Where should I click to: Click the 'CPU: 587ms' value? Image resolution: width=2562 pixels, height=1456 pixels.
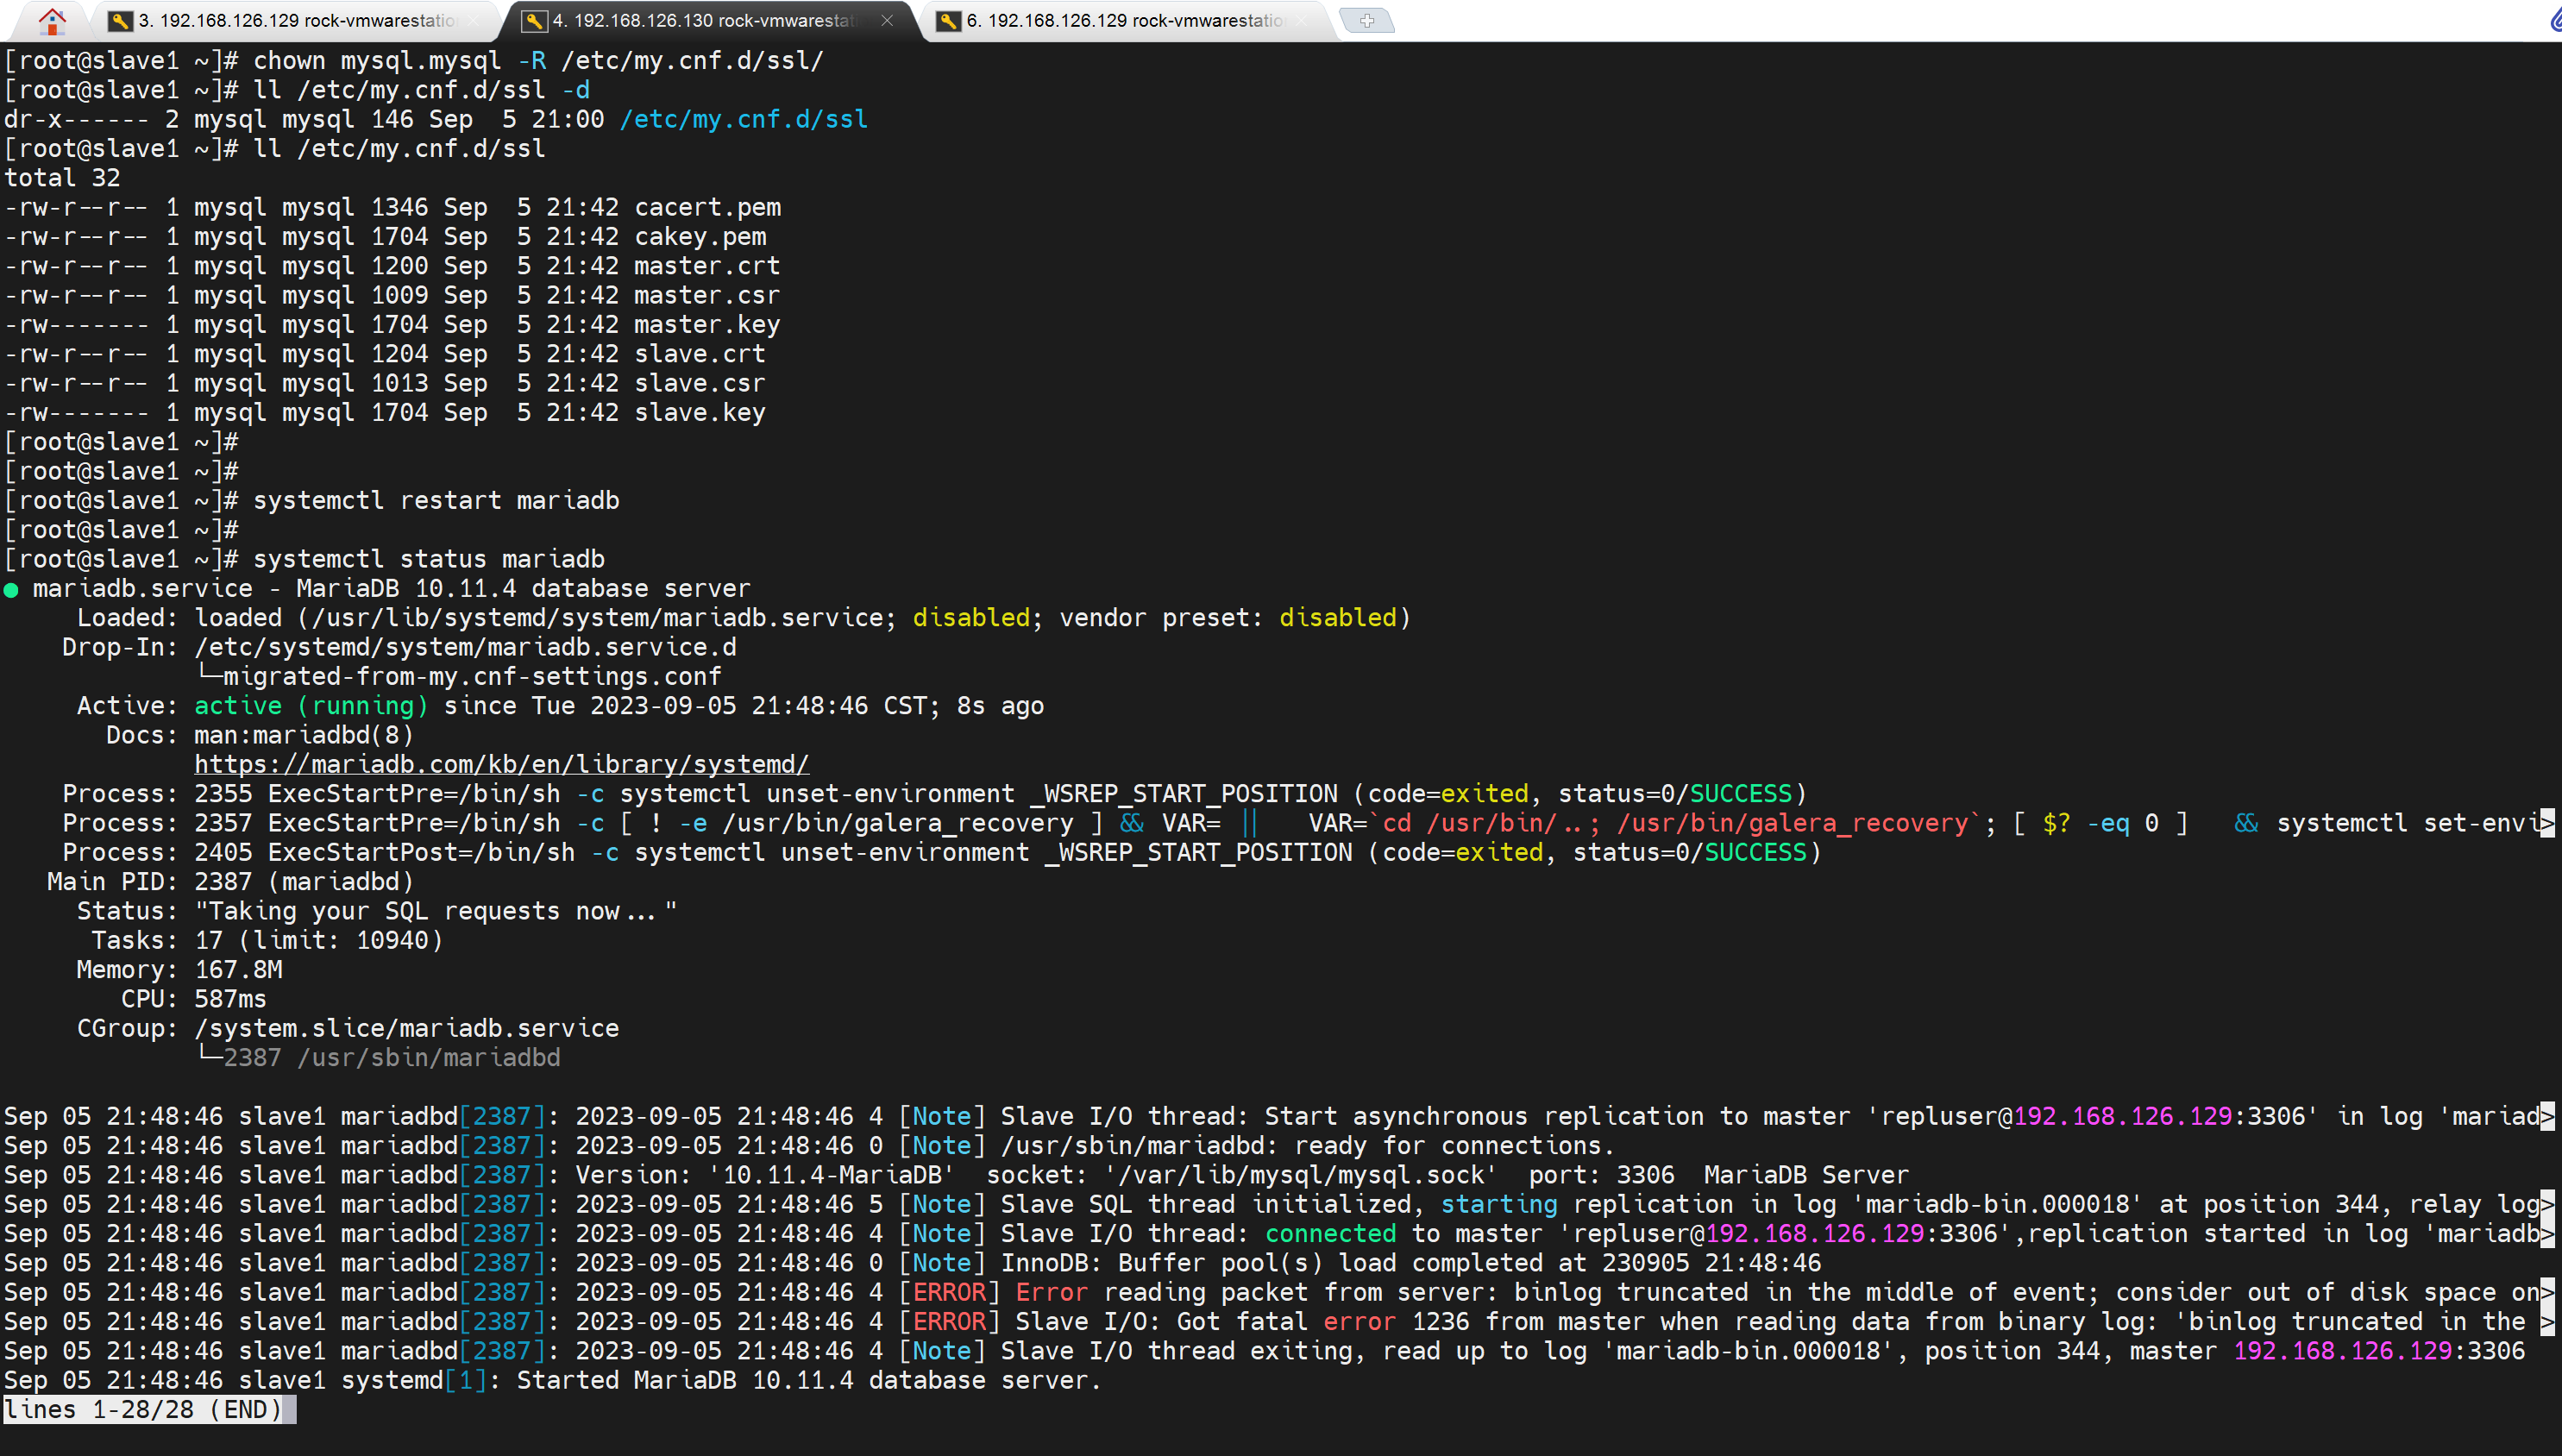tap(230, 1000)
